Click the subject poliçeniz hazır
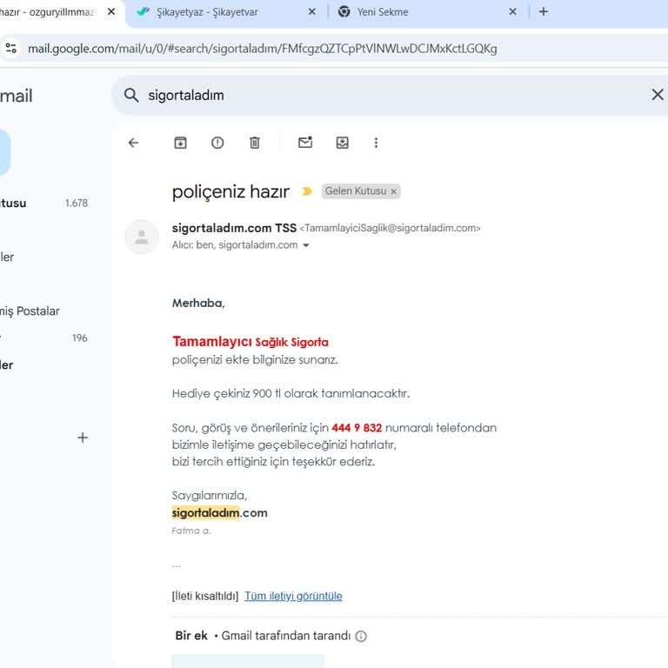This screenshot has width=668, height=668. 230,191
